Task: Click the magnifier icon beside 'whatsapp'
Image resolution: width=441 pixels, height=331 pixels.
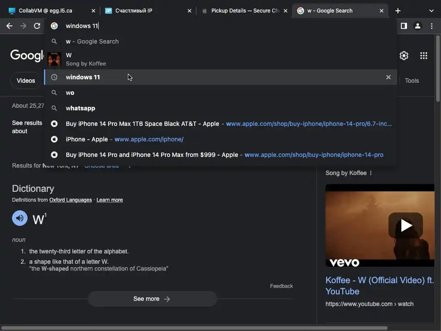Action: pos(54,108)
